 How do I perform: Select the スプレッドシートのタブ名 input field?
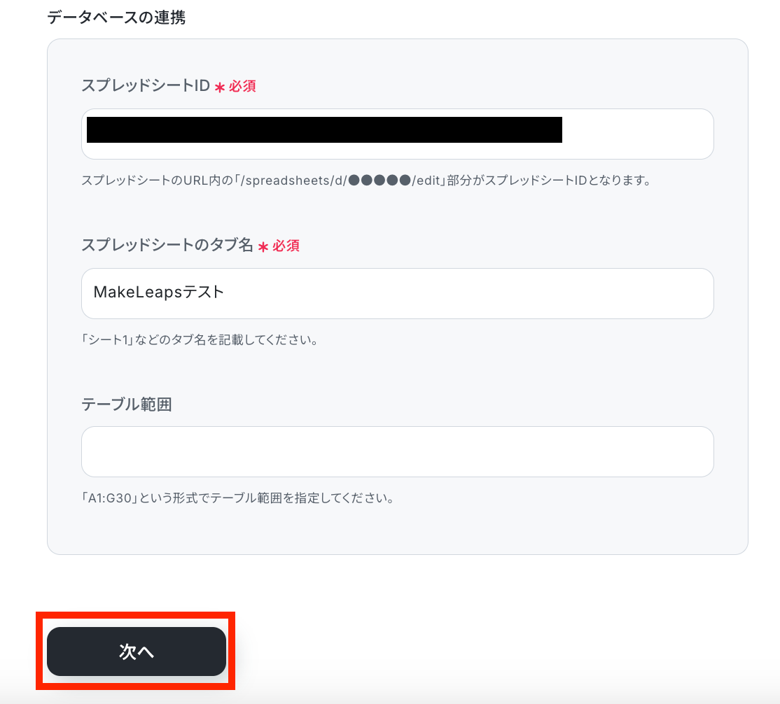click(398, 294)
